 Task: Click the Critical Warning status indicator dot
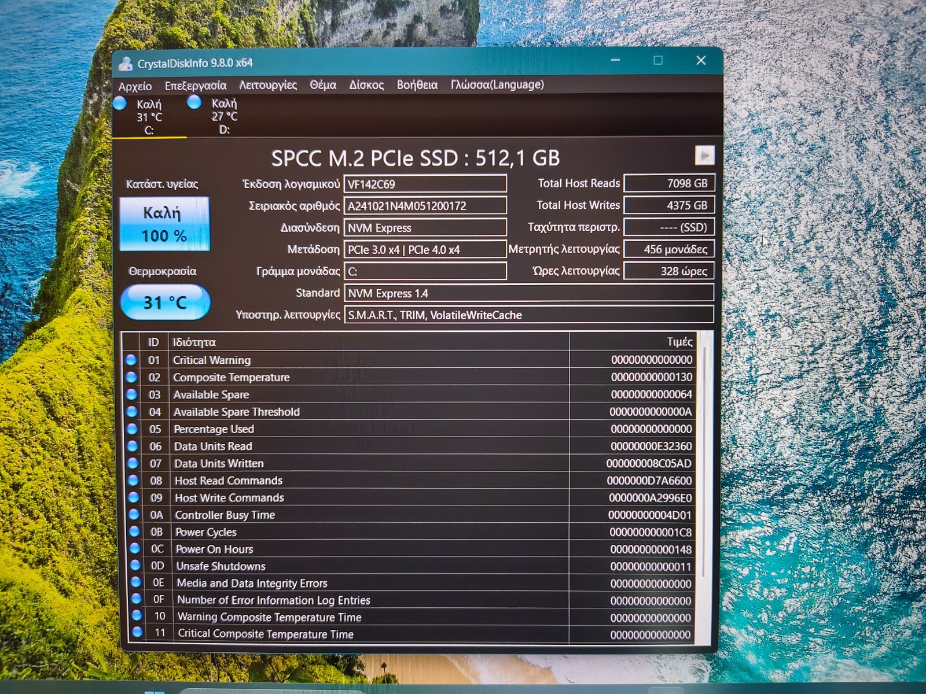131,360
